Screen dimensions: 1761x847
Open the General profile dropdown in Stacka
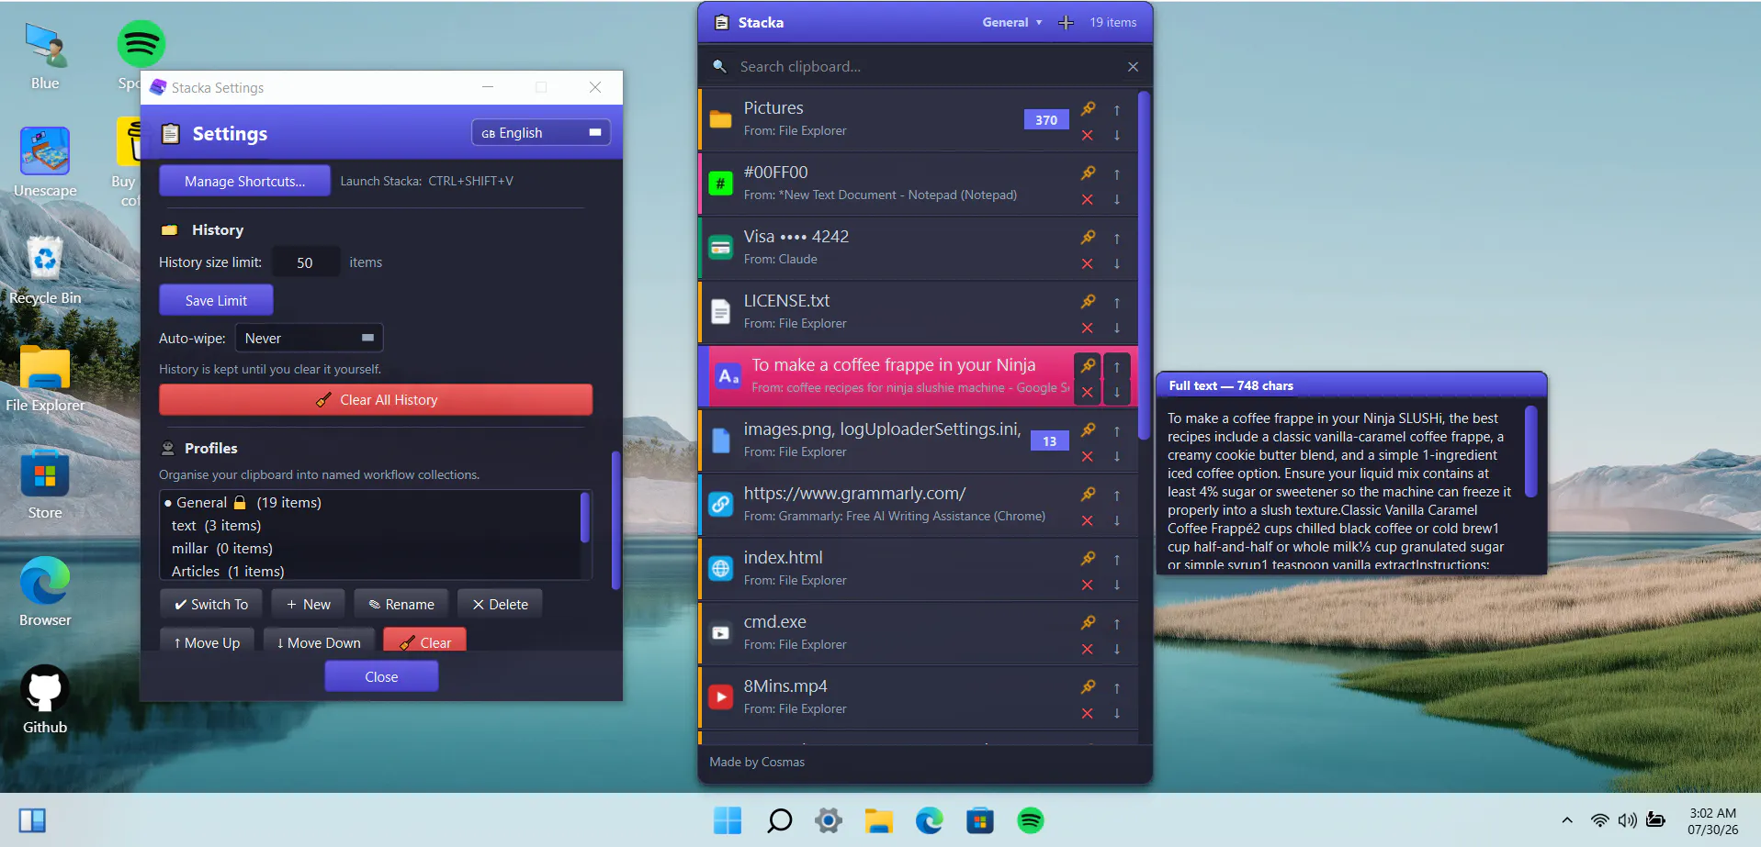pyautogui.click(x=1012, y=23)
